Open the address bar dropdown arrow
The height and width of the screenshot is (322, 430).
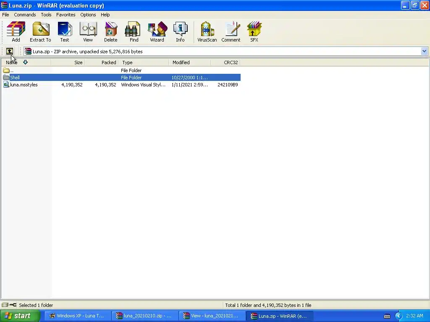(424, 51)
